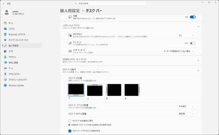Select right (右) taskbar position thumbnail
This screenshot has height=135, width=219.
pos(132,90)
